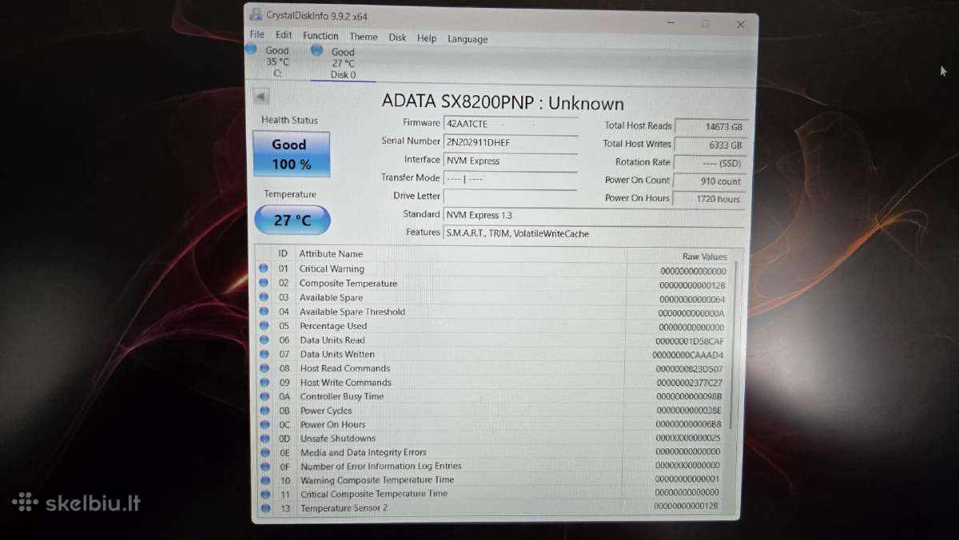Click the status dot for Percentage Used

[264, 326]
